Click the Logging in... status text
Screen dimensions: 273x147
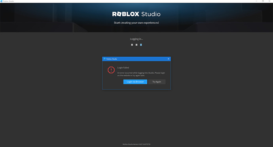136,39
